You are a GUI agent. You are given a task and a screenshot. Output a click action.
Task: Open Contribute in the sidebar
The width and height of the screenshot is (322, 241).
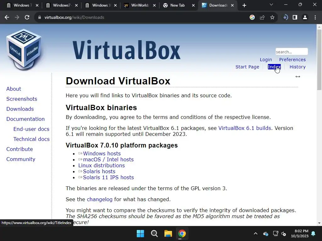tap(20, 149)
